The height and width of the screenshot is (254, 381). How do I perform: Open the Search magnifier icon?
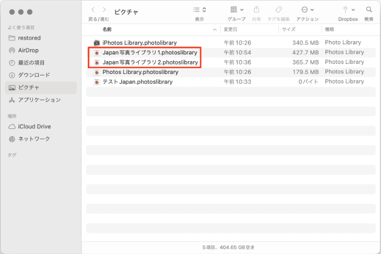point(369,10)
